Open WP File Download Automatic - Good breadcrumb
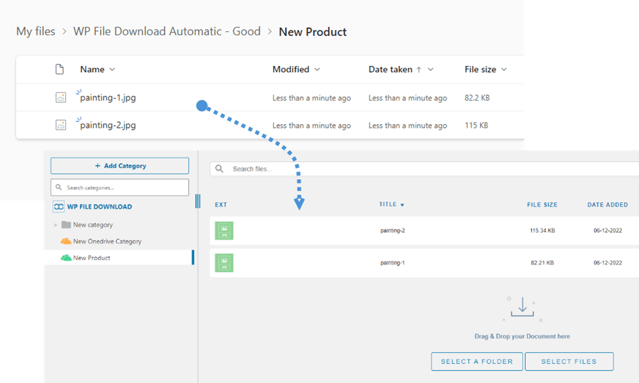639x383 pixels. click(x=167, y=31)
